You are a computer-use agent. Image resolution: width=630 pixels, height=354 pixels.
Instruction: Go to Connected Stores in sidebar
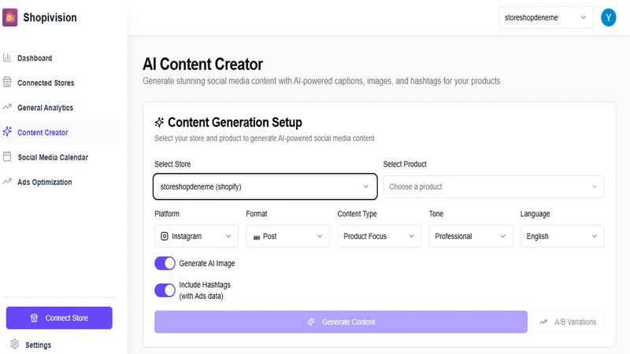[x=46, y=83]
